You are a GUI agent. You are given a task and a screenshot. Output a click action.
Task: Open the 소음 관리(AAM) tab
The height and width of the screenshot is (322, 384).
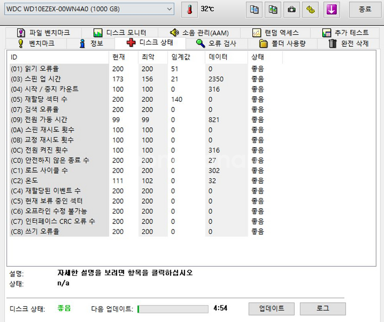coord(199,33)
